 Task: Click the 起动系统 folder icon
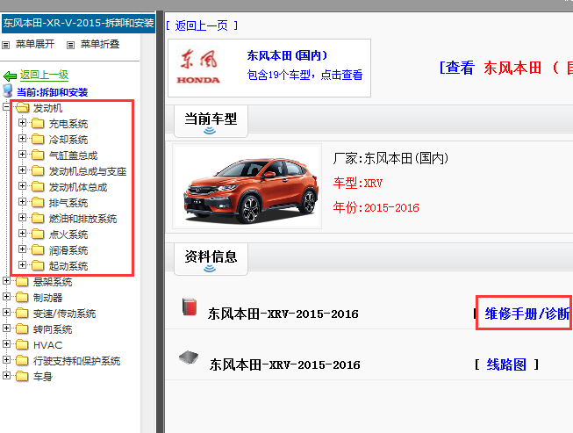(x=38, y=265)
